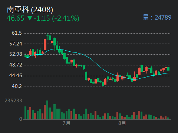Viewport: 178px width, 133px height.
Task: Click the tallest volume bar in the chart
Action: [47, 110]
